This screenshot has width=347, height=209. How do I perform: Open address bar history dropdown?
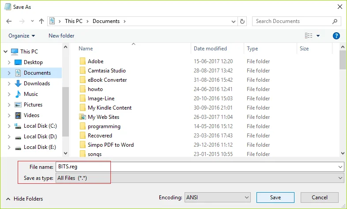click(x=233, y=22)
